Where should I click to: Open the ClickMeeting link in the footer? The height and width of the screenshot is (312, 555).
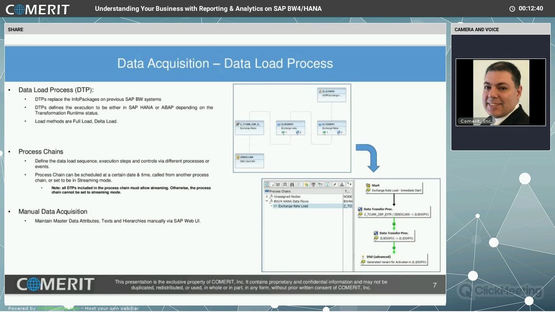[x=58, y=309]
